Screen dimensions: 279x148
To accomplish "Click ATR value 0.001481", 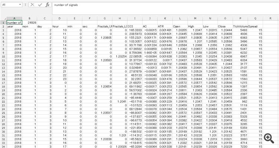I will 165,30.
